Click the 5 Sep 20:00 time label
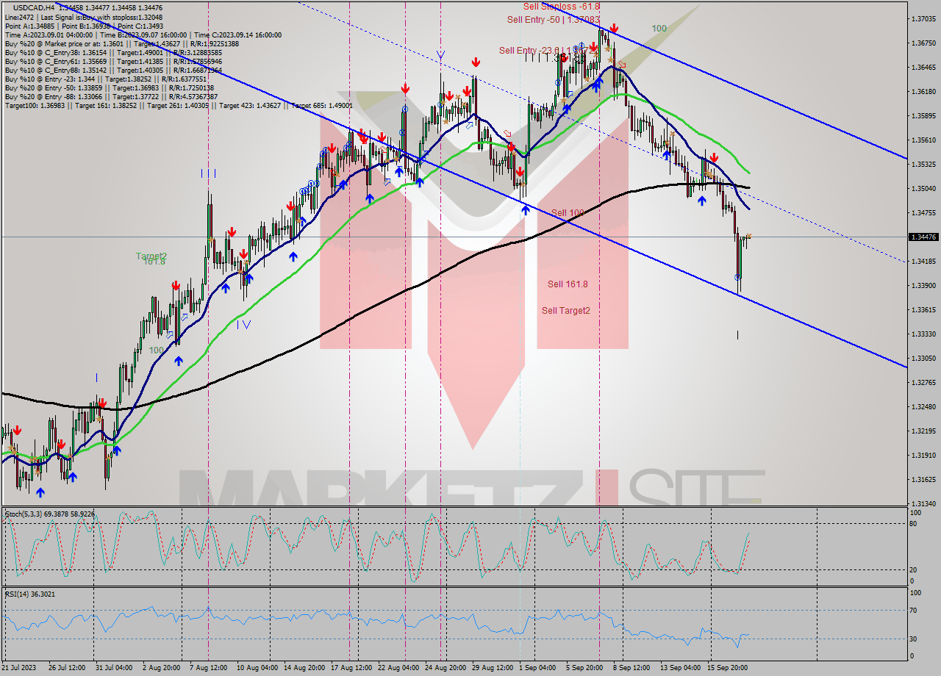The image size is (941, 676). 584,668
